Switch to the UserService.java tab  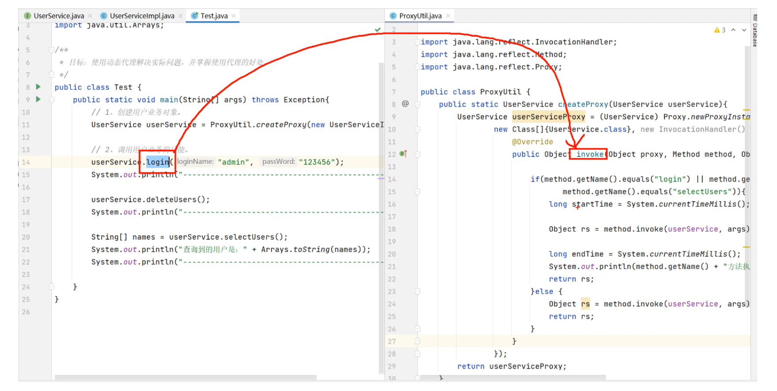click(59, 16)
